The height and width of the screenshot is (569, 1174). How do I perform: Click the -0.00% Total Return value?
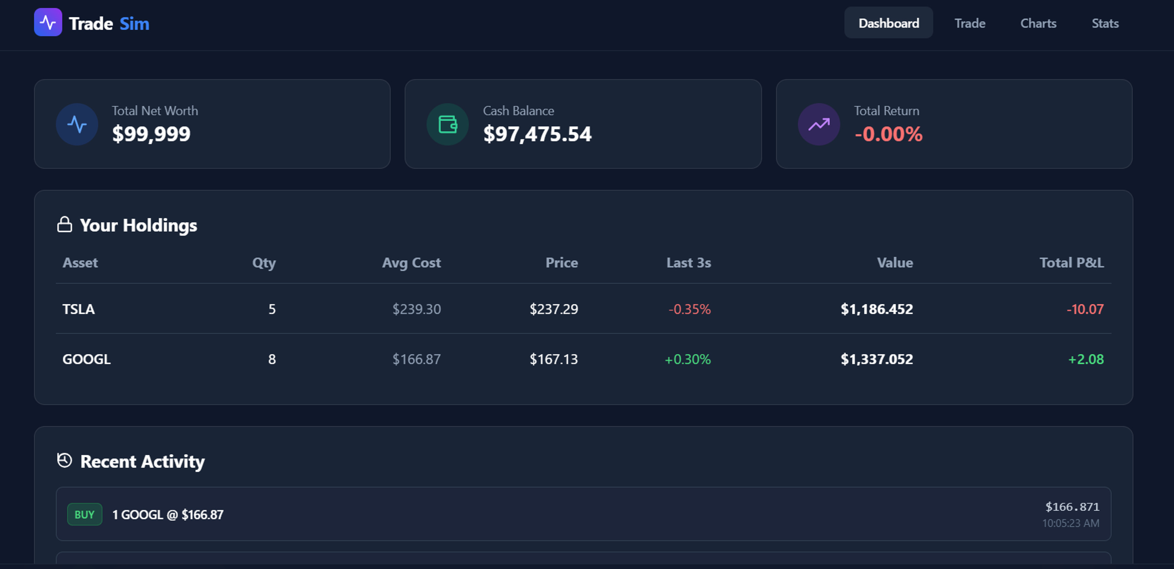point(888,134)
